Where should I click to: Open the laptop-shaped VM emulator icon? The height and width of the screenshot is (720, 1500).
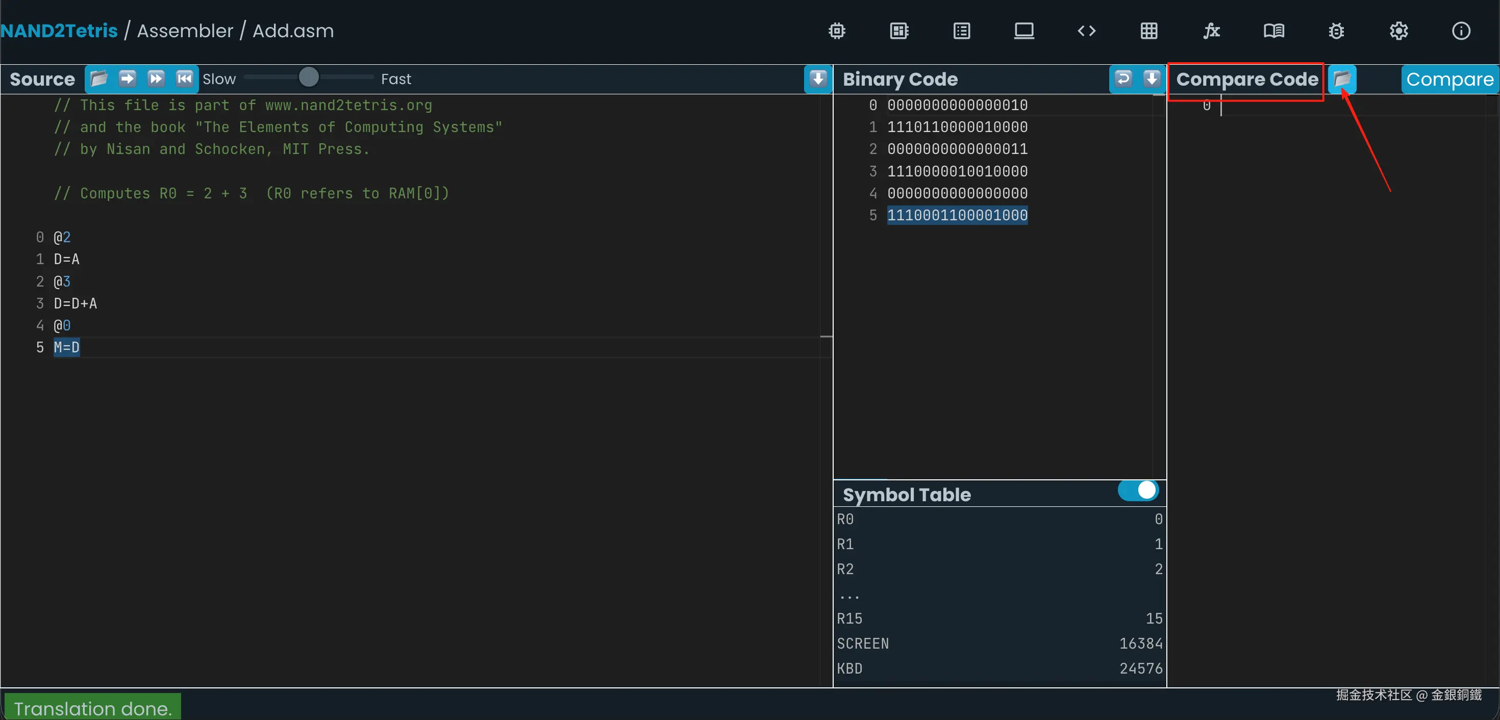[1023, 31]
